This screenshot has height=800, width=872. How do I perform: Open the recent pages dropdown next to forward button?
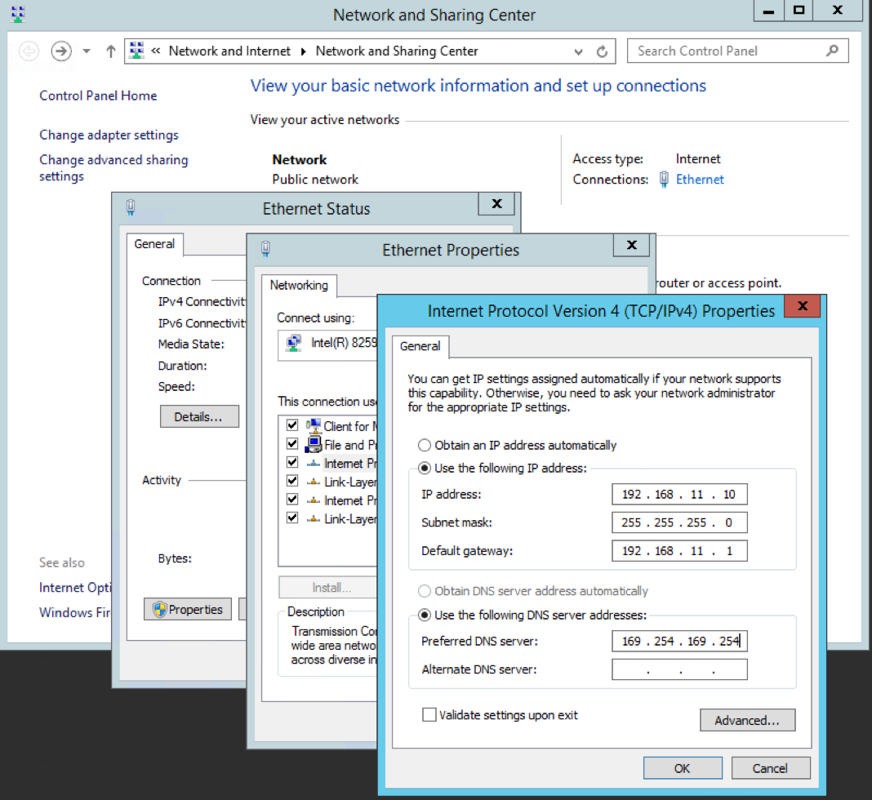point(86,51)
